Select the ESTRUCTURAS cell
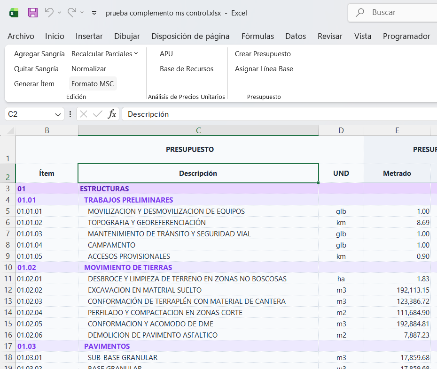The width and height of the screenshot is (437, 369). click(x=198, y=188)
